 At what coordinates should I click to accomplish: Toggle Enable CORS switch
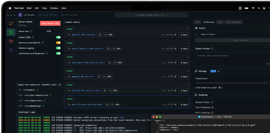[x=58, y=37]
